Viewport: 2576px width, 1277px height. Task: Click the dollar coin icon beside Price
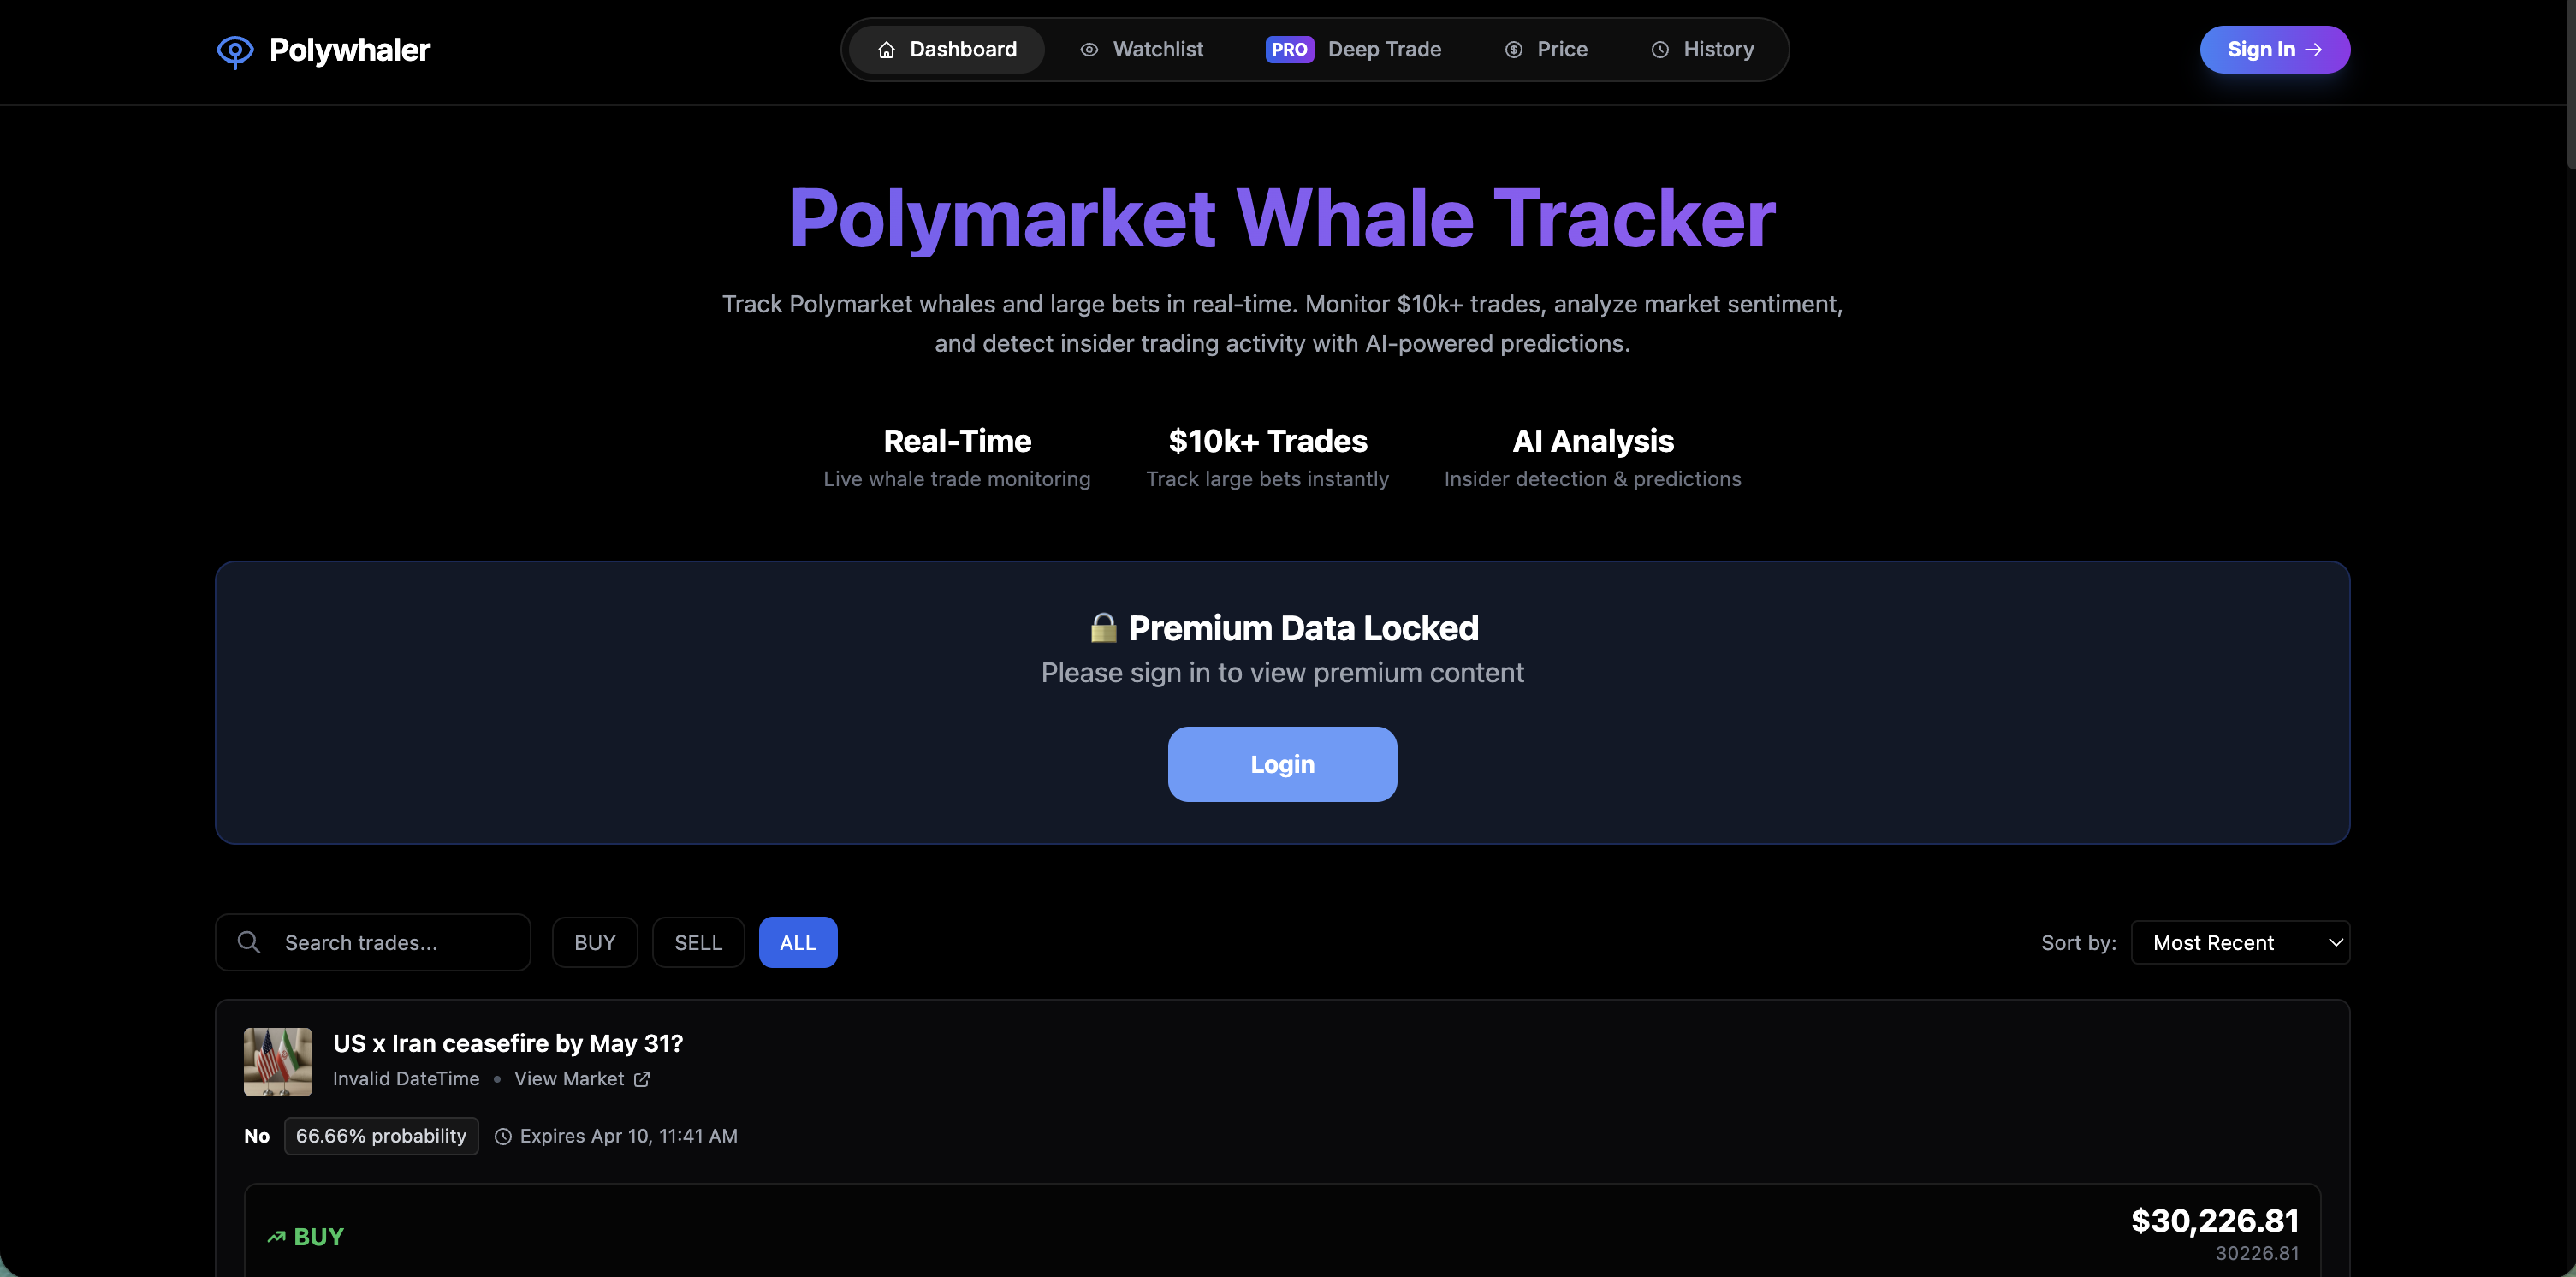(x=1514, y=50)
